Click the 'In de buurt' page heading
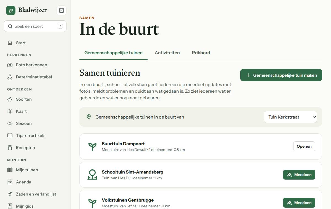 tap(119, 29)
